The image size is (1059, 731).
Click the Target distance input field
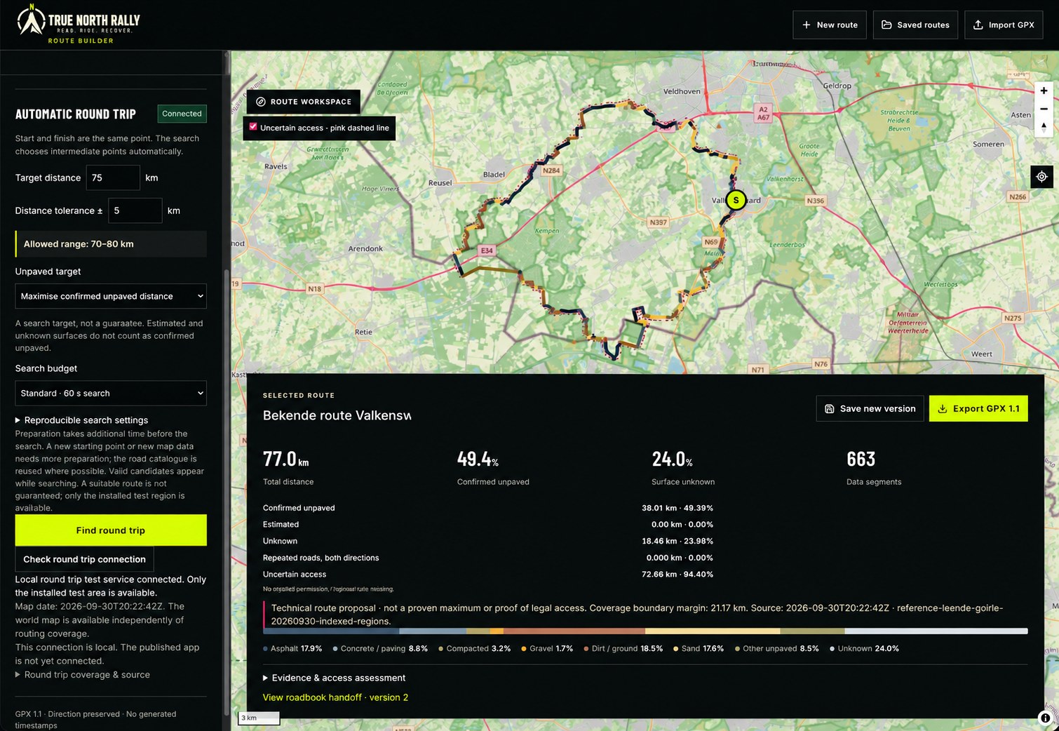(x=113, y=177)
